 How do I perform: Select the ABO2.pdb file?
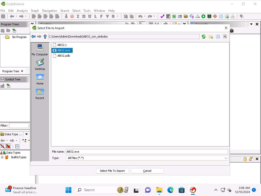coord(63,56)
